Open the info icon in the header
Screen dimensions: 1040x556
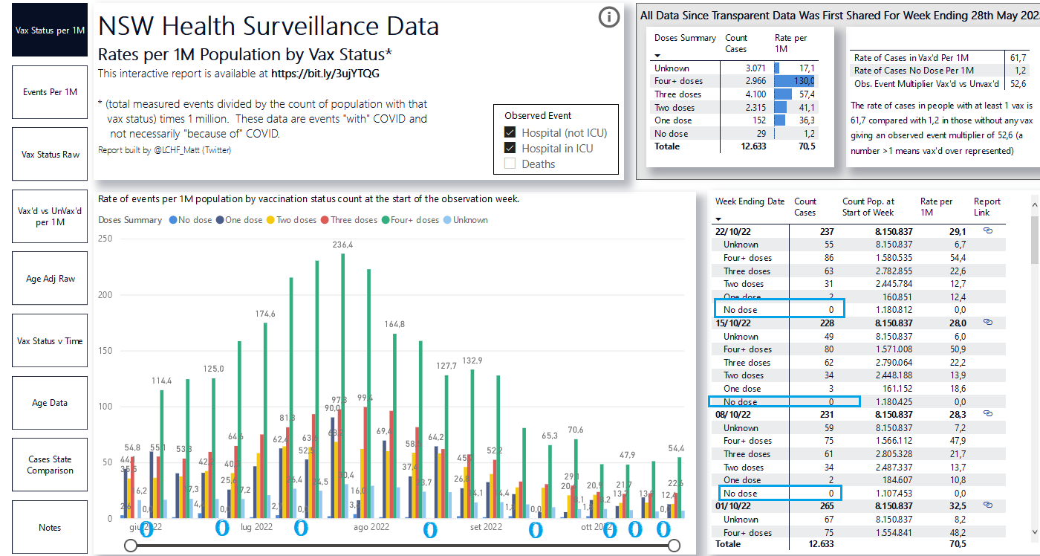[609, 18]
